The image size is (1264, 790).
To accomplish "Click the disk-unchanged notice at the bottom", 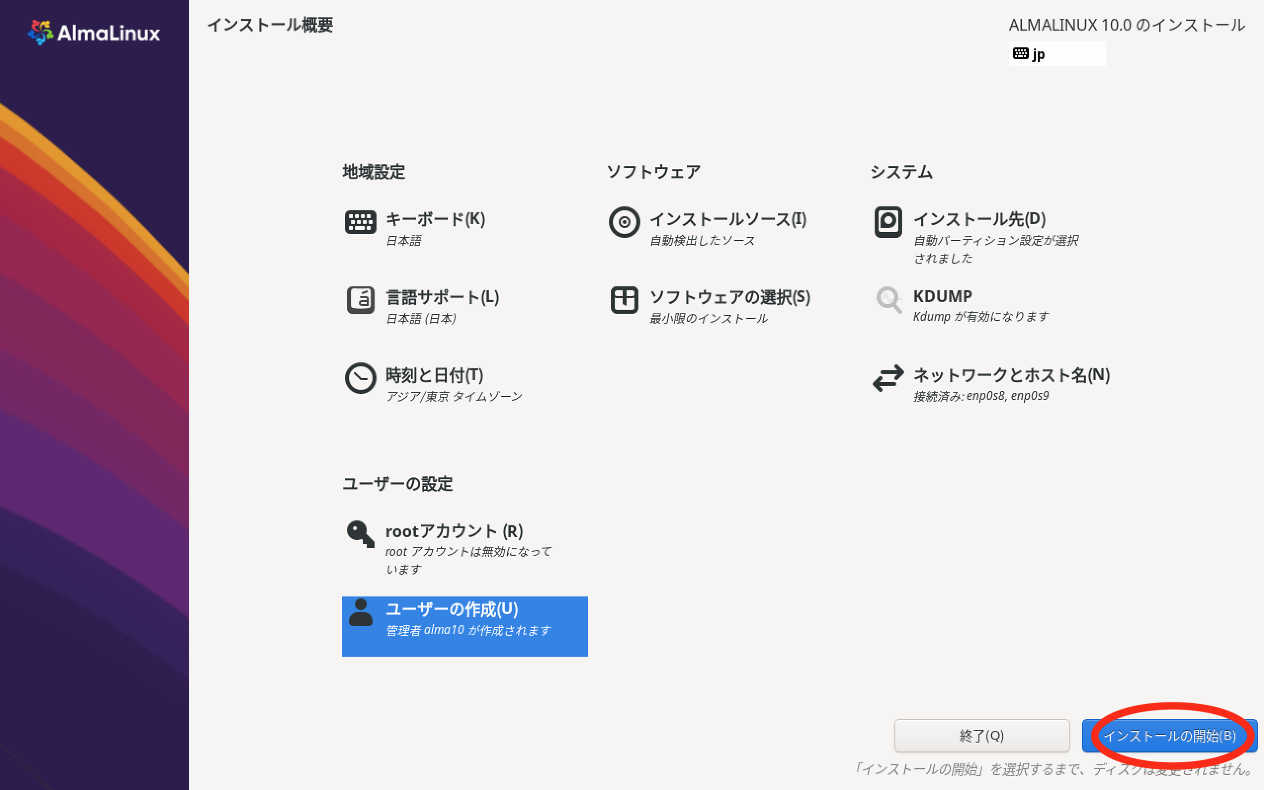I will [x=1054, y=769].
